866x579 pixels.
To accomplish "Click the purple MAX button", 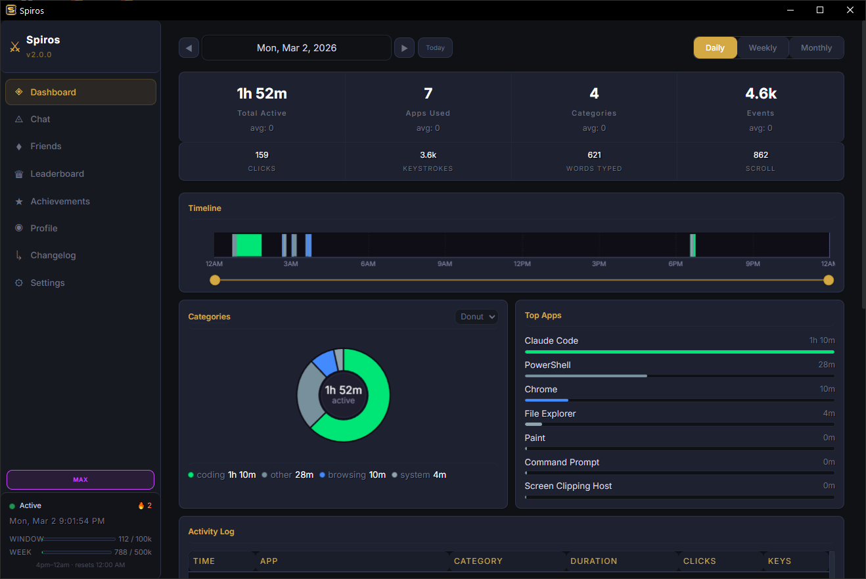I will click(x=80, y=480).
